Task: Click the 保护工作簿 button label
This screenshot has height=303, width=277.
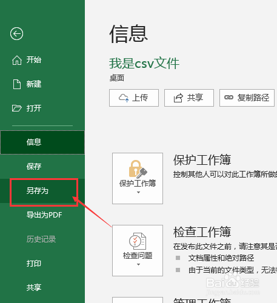Action: (x=138, y=184)
